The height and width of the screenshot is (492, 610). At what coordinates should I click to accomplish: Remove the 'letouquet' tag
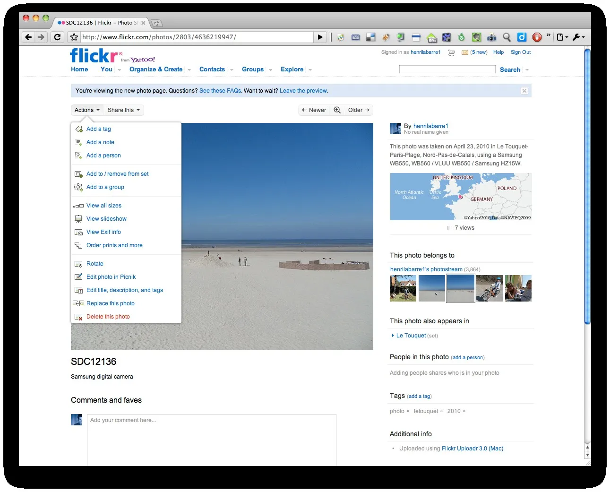tap(441, 411)
